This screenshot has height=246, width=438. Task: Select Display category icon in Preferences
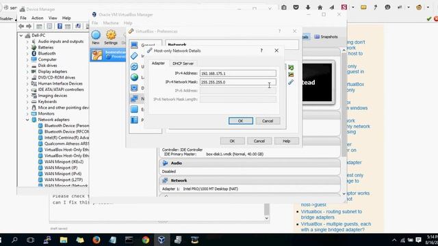click(134, 88)
